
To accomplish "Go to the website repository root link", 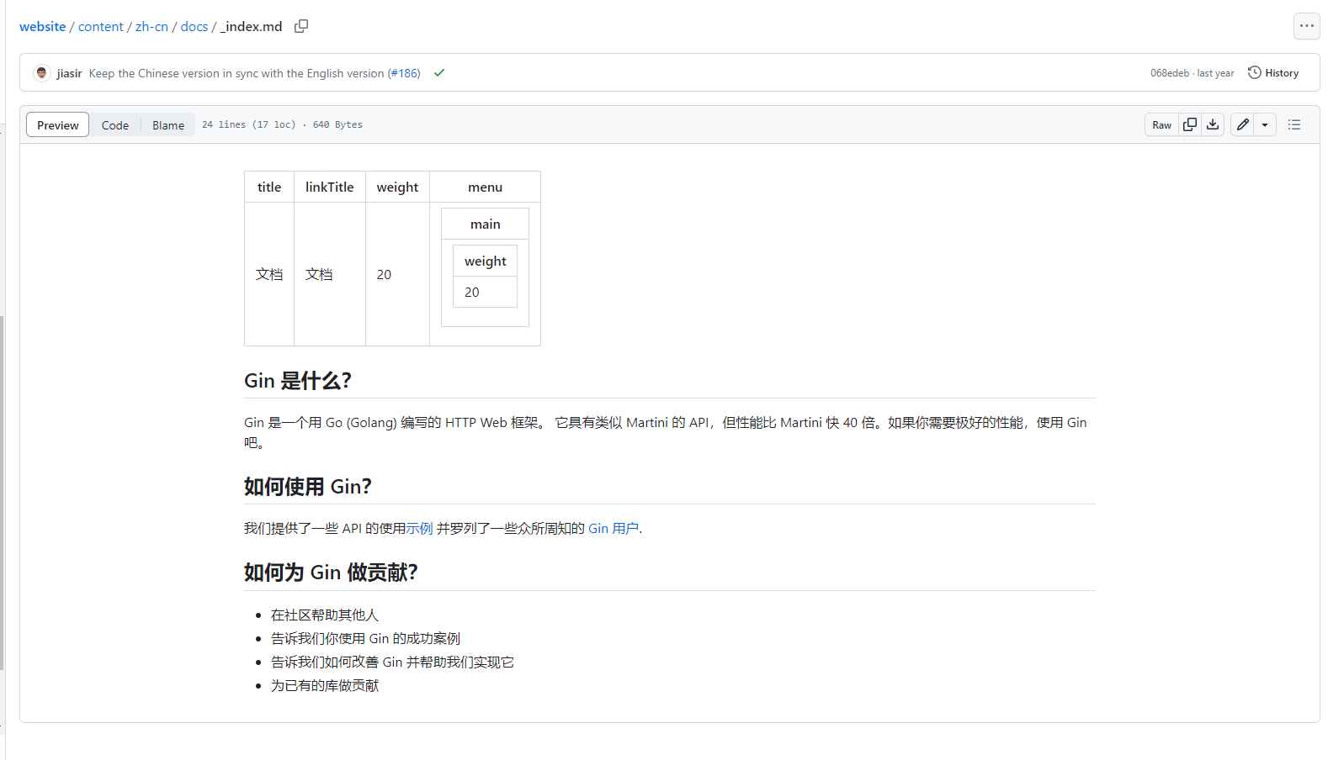I will (x=43, y=26).
